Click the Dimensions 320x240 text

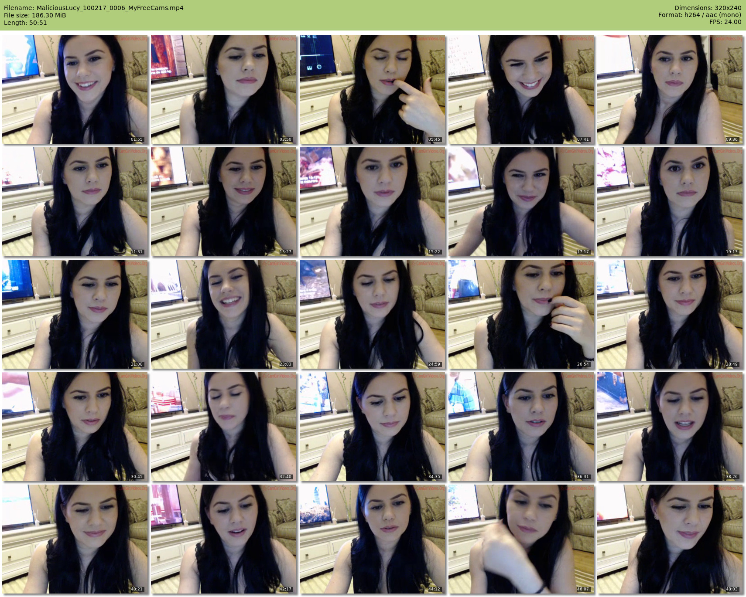tap(708, 8)
